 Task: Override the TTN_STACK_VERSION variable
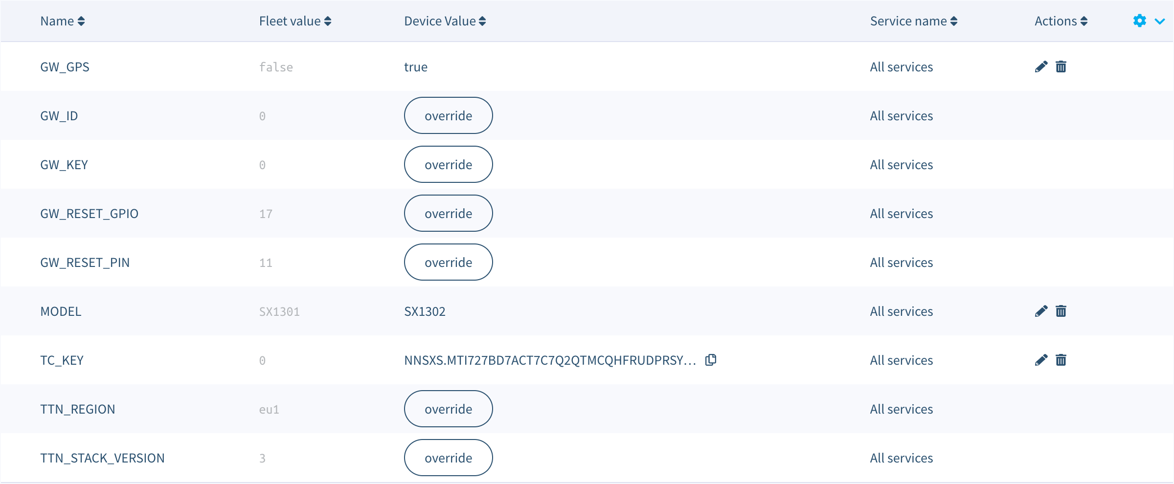(x=449, y=458)
